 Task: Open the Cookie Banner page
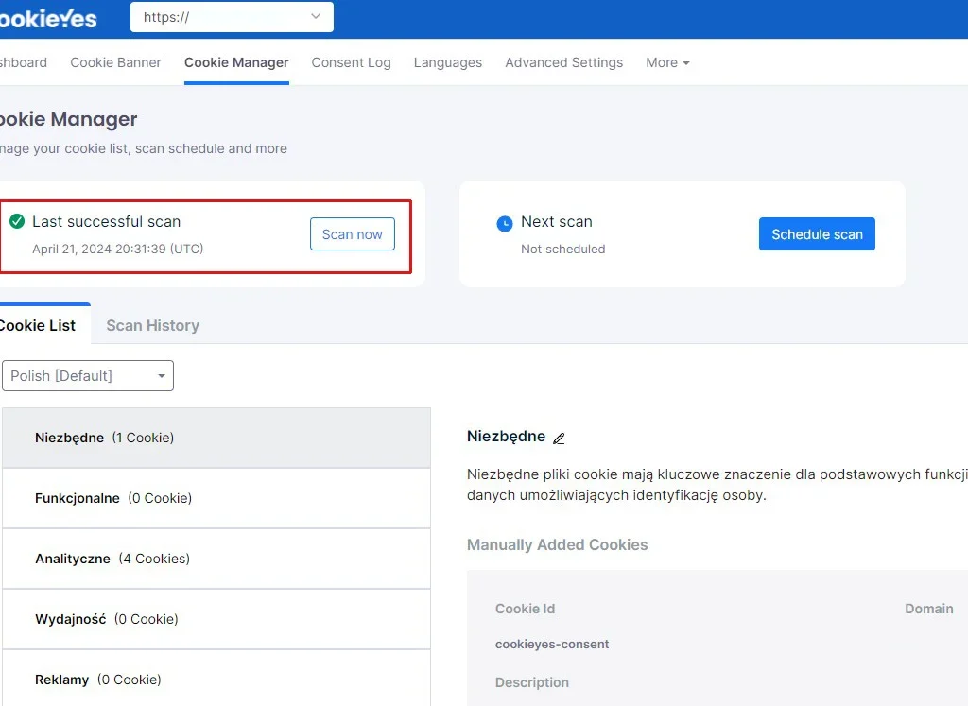pyautogui.click(x=115, y=62)
